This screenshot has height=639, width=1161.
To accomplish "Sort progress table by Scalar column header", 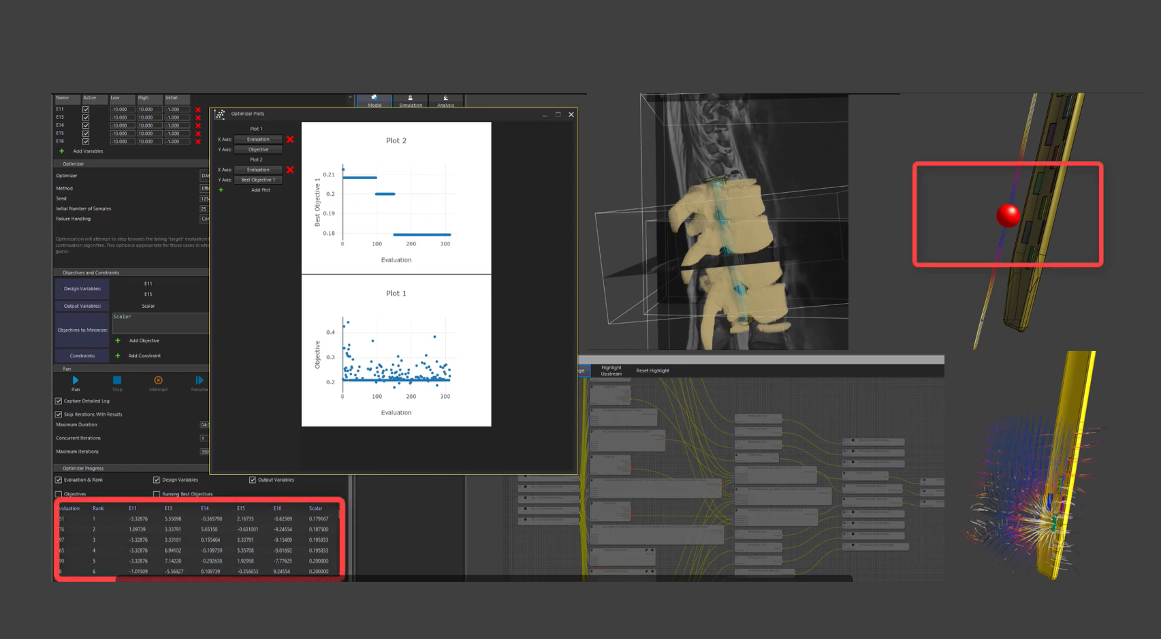I will [315, 508].
